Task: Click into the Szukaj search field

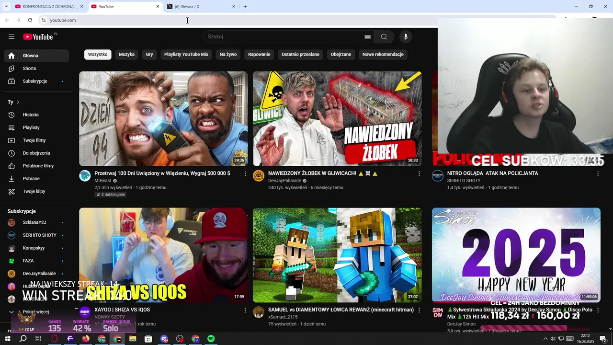Action: click(285, 37)
